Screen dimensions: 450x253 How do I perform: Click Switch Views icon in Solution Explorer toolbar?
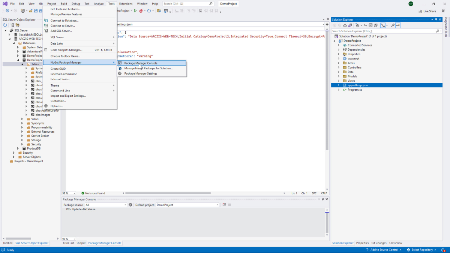pos(350,25)
